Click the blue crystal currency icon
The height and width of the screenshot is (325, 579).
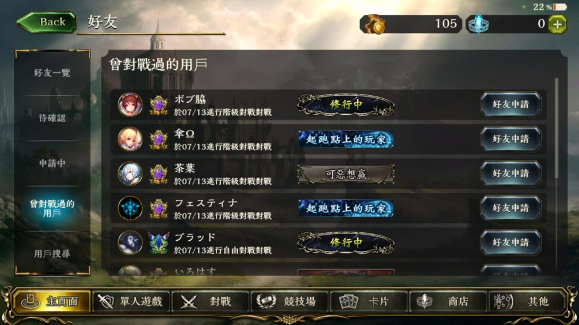(478, 24)
